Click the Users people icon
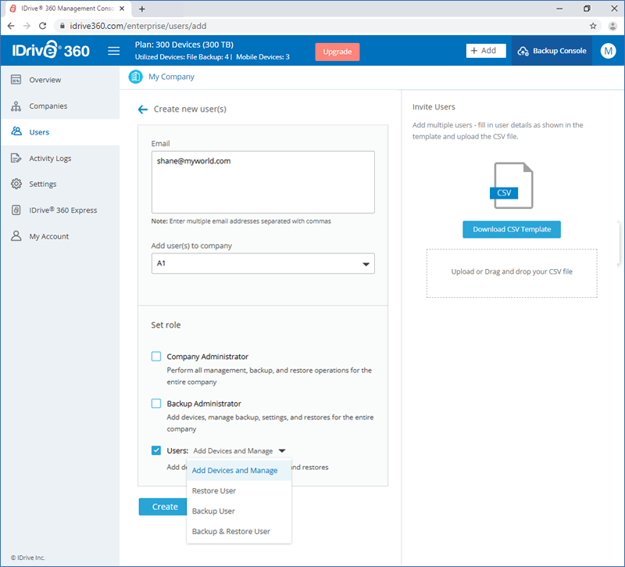 [x=16, y=131]
